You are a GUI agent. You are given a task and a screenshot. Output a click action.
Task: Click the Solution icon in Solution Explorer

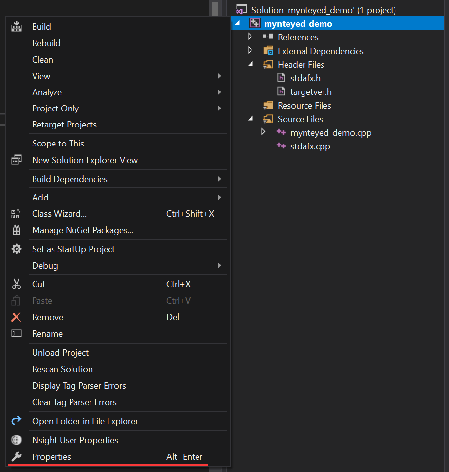[241, 9]
